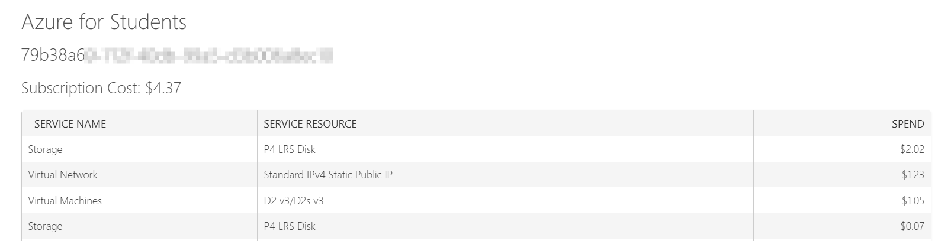Screen dimensions: 938x241
Task: Select the Virtual Network service name
Action: [63, 175]
